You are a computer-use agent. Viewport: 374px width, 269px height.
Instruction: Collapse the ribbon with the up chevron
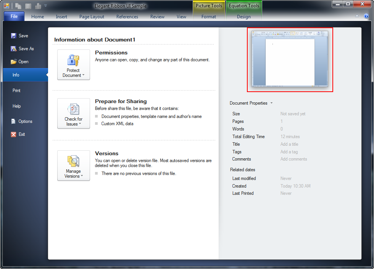(x=357, y=16)
